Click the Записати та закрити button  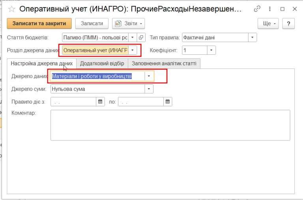pos(39,24)
